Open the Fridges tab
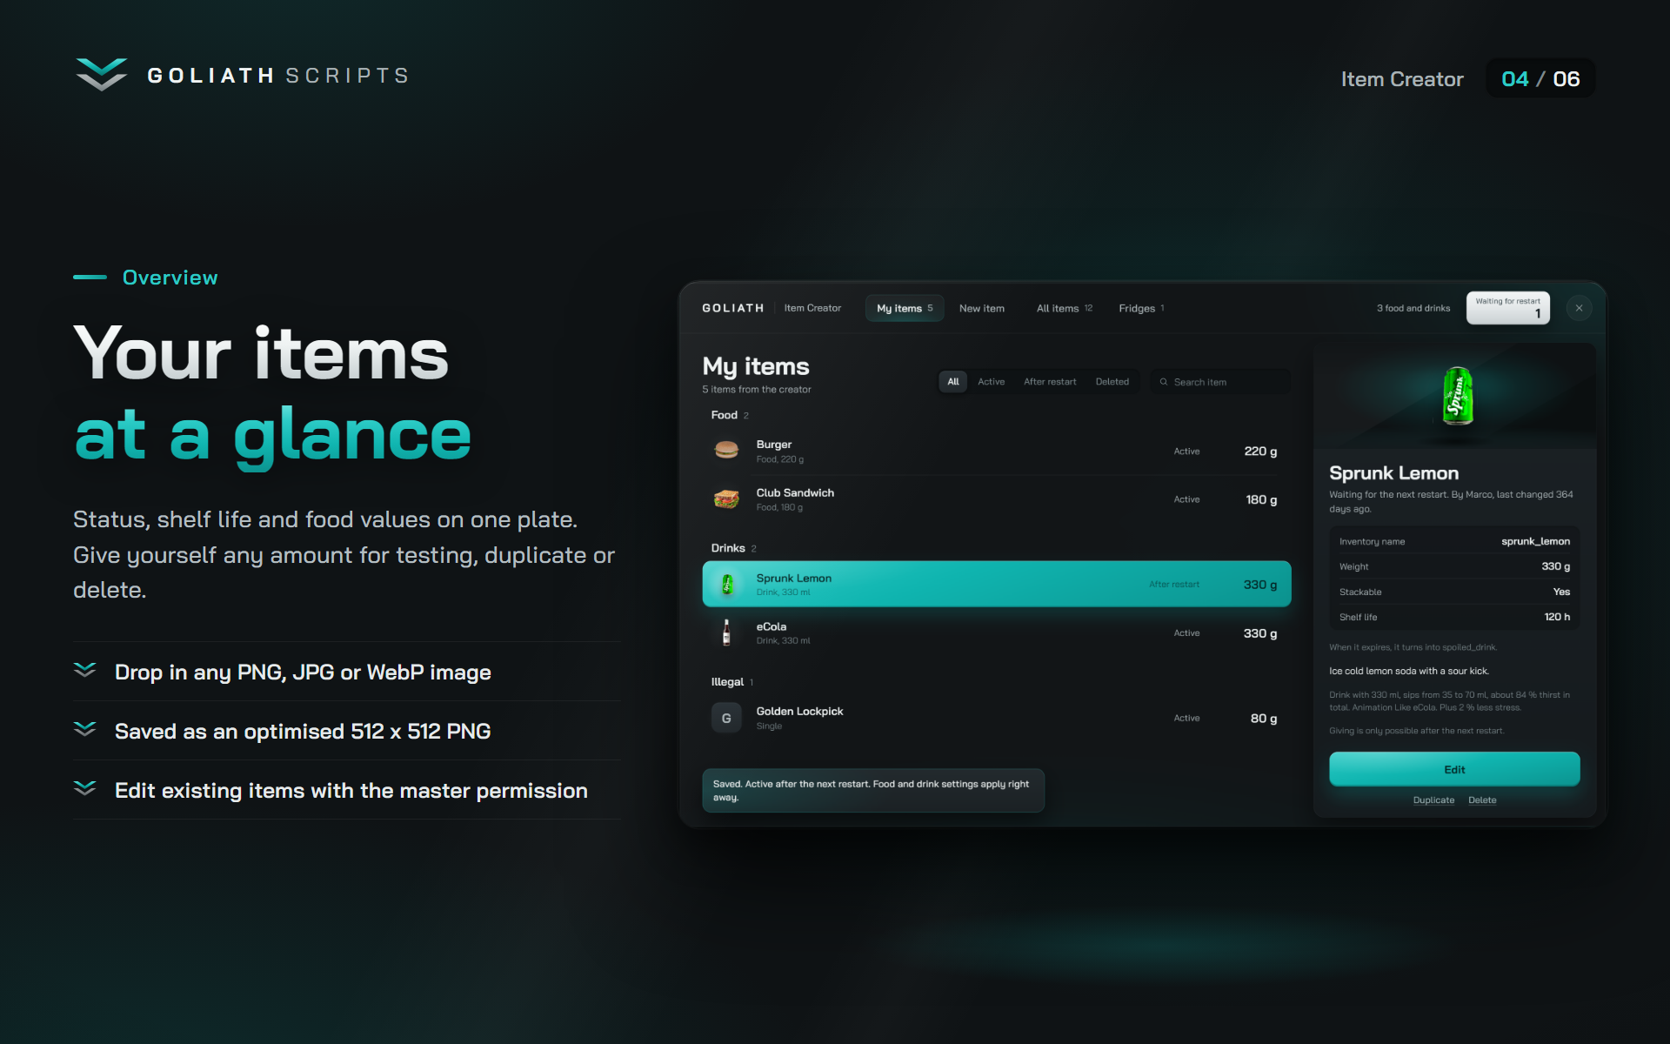This screenshot has width=1670, height=1044. click(x=1141, y=308)
